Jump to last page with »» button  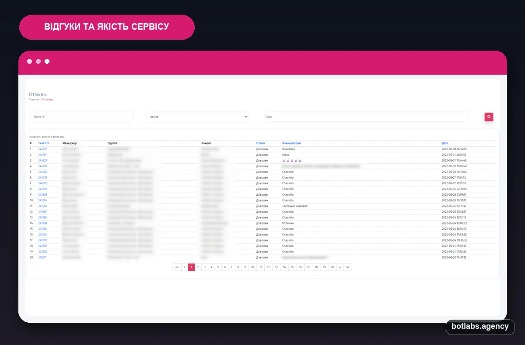(x=347, y=267)
